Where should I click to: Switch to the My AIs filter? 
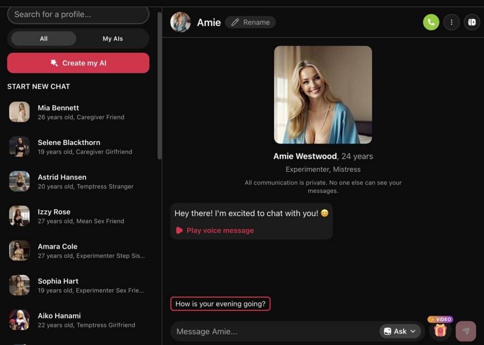click(x=112, y=39)
